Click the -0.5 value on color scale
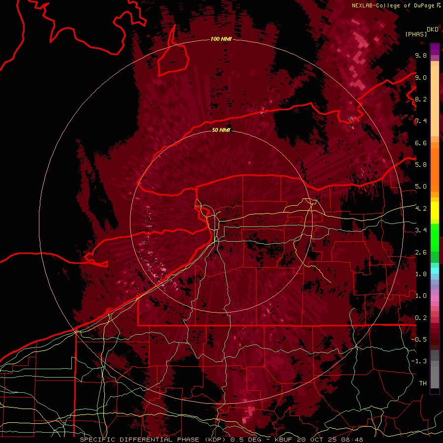The width and height of the screenshot is (443, 443). coord(419,340)
